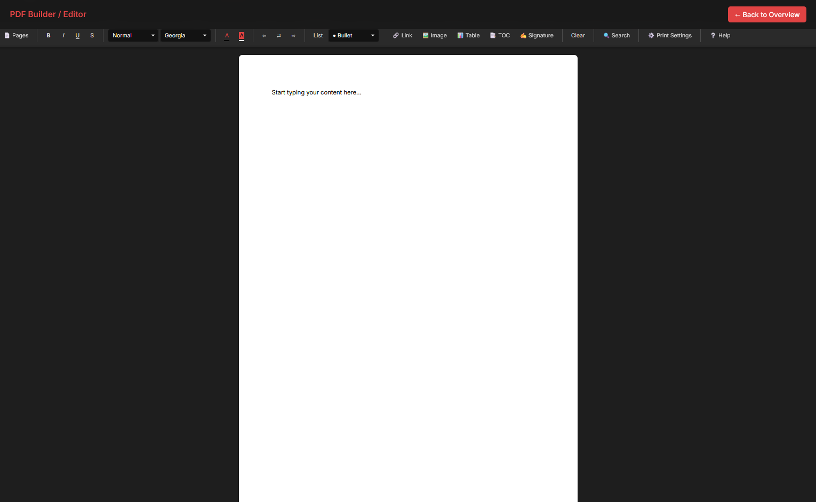The width and height of the screenshot is (816, 502).
Task: Center align the text
Action: point(279,36)
